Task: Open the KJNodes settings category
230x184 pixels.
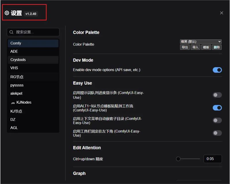Action: tap(33, 102)
